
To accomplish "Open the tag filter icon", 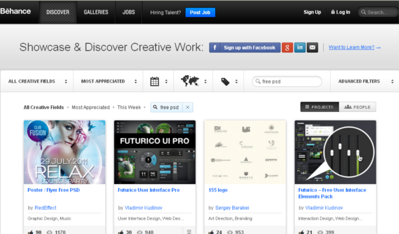I will click(x=225, y=81).
